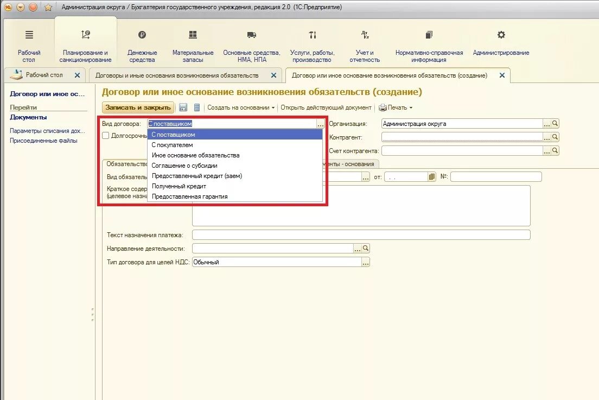This screenshot has width=599, height=400.
Task: Select 'Соглашение о субсидии' option
Action: point(235,166)
